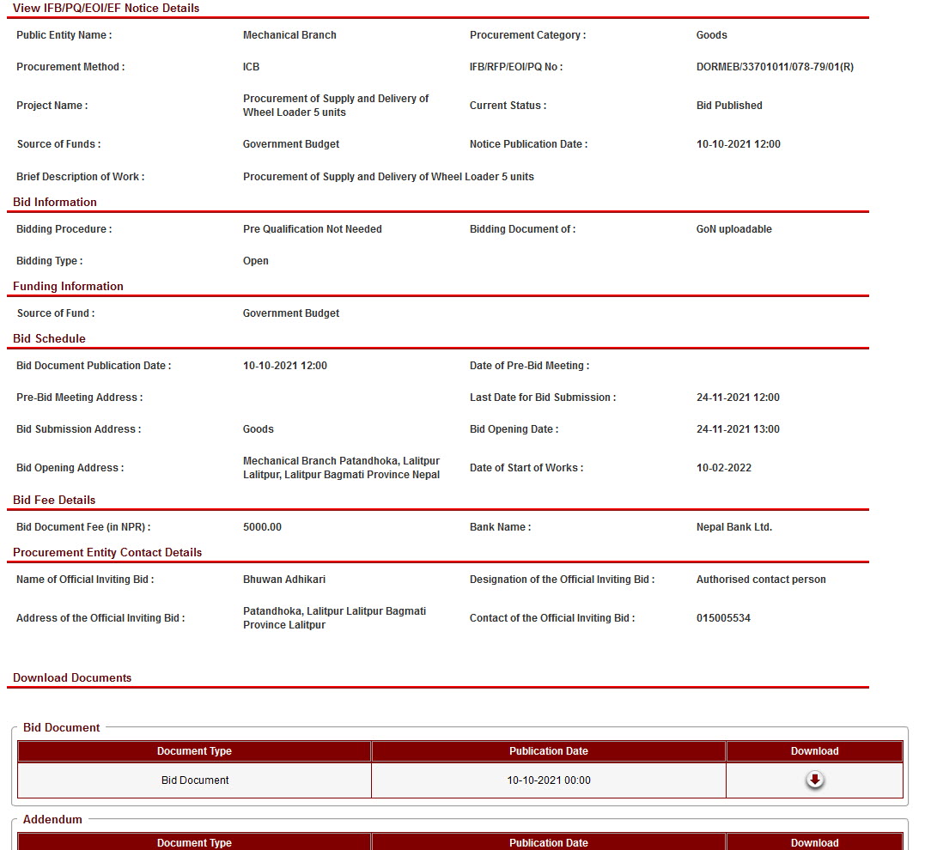925x850 pixels.
Task: Click Download column header in Bid Document table
Action: (x=814, y=751)
